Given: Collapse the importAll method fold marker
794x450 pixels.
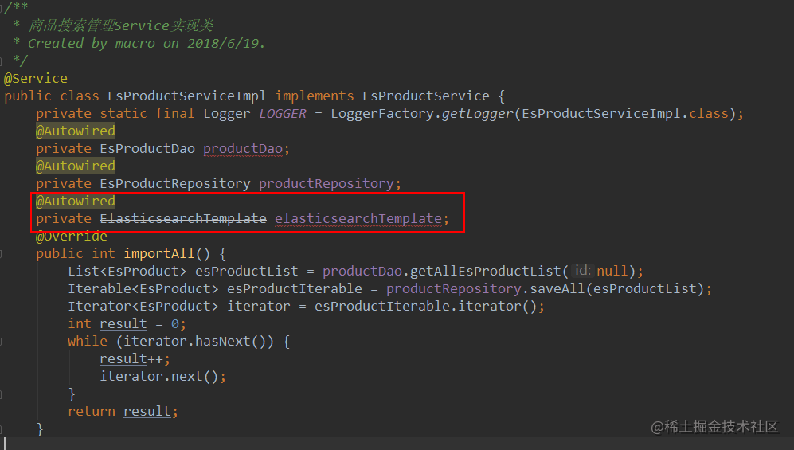Looking at the screenshot, I should pyautogui.click(x=2, y=254).
